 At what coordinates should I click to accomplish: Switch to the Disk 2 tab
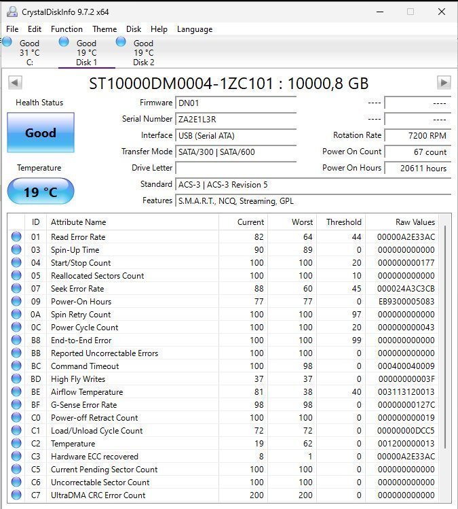(x=143, y=52)
